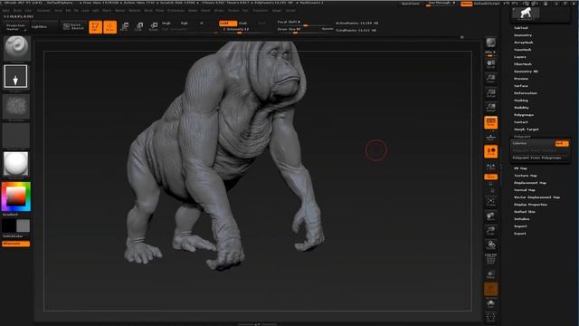Viewport: 579px width, 326px height.
Task: Click the L.Sym icon on right shelf
Action: coord(490,167)
